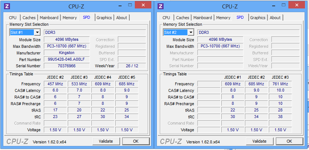Viewport: 309px width, 150px height.
Task: Switch to the CPU tab in the right window
Action: (x=166, y=18)
